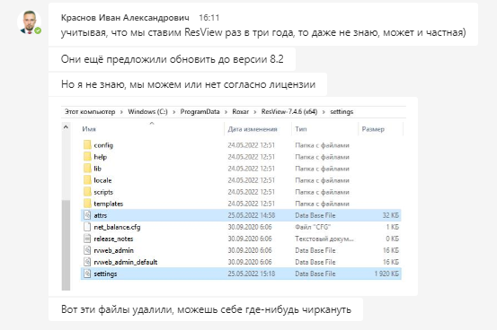Viewport: 497px width, 330px height.
Task: Select the attrs file name
Action: coord(100,215)
